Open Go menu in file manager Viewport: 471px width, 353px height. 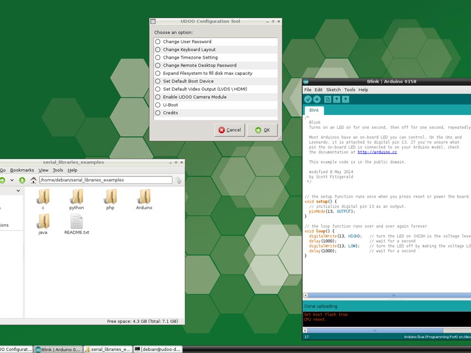point(3,170)
